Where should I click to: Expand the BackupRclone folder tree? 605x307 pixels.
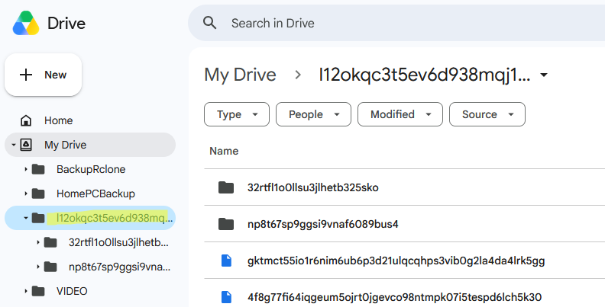pyautogui.click(x=26, y=169)
